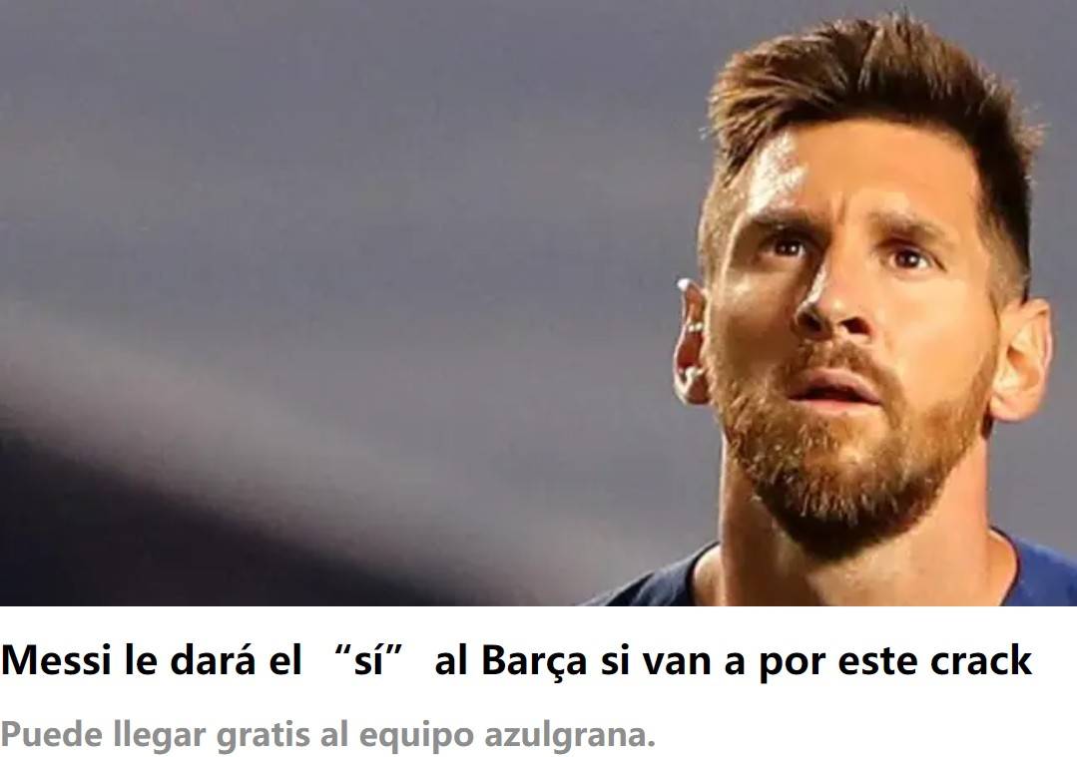
Task: Click the word 'gratis' in the subtitle
Action: (x=264, y=736)
